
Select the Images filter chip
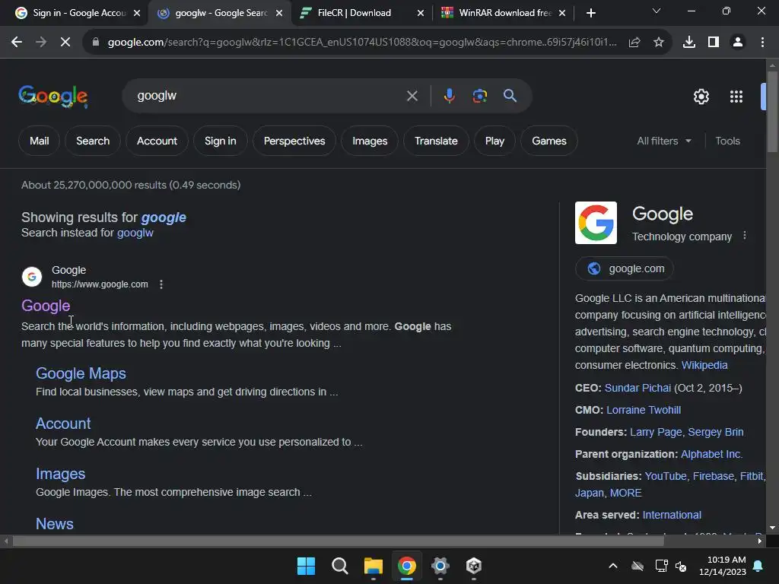tap(370, 141)
